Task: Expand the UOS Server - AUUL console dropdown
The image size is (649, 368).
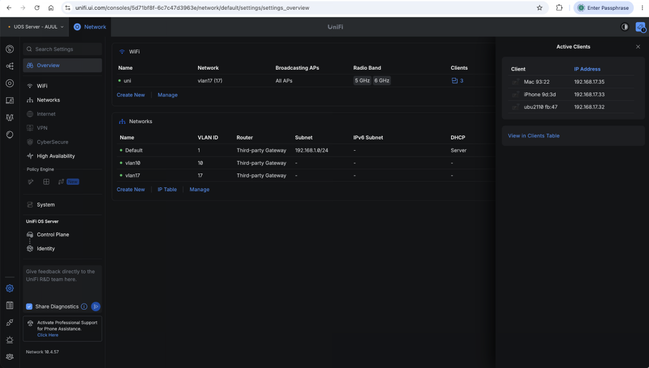Action: point(35,26)
